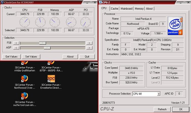Open the 3DCenter Forum suche tool shortcut

coord(25,99)
